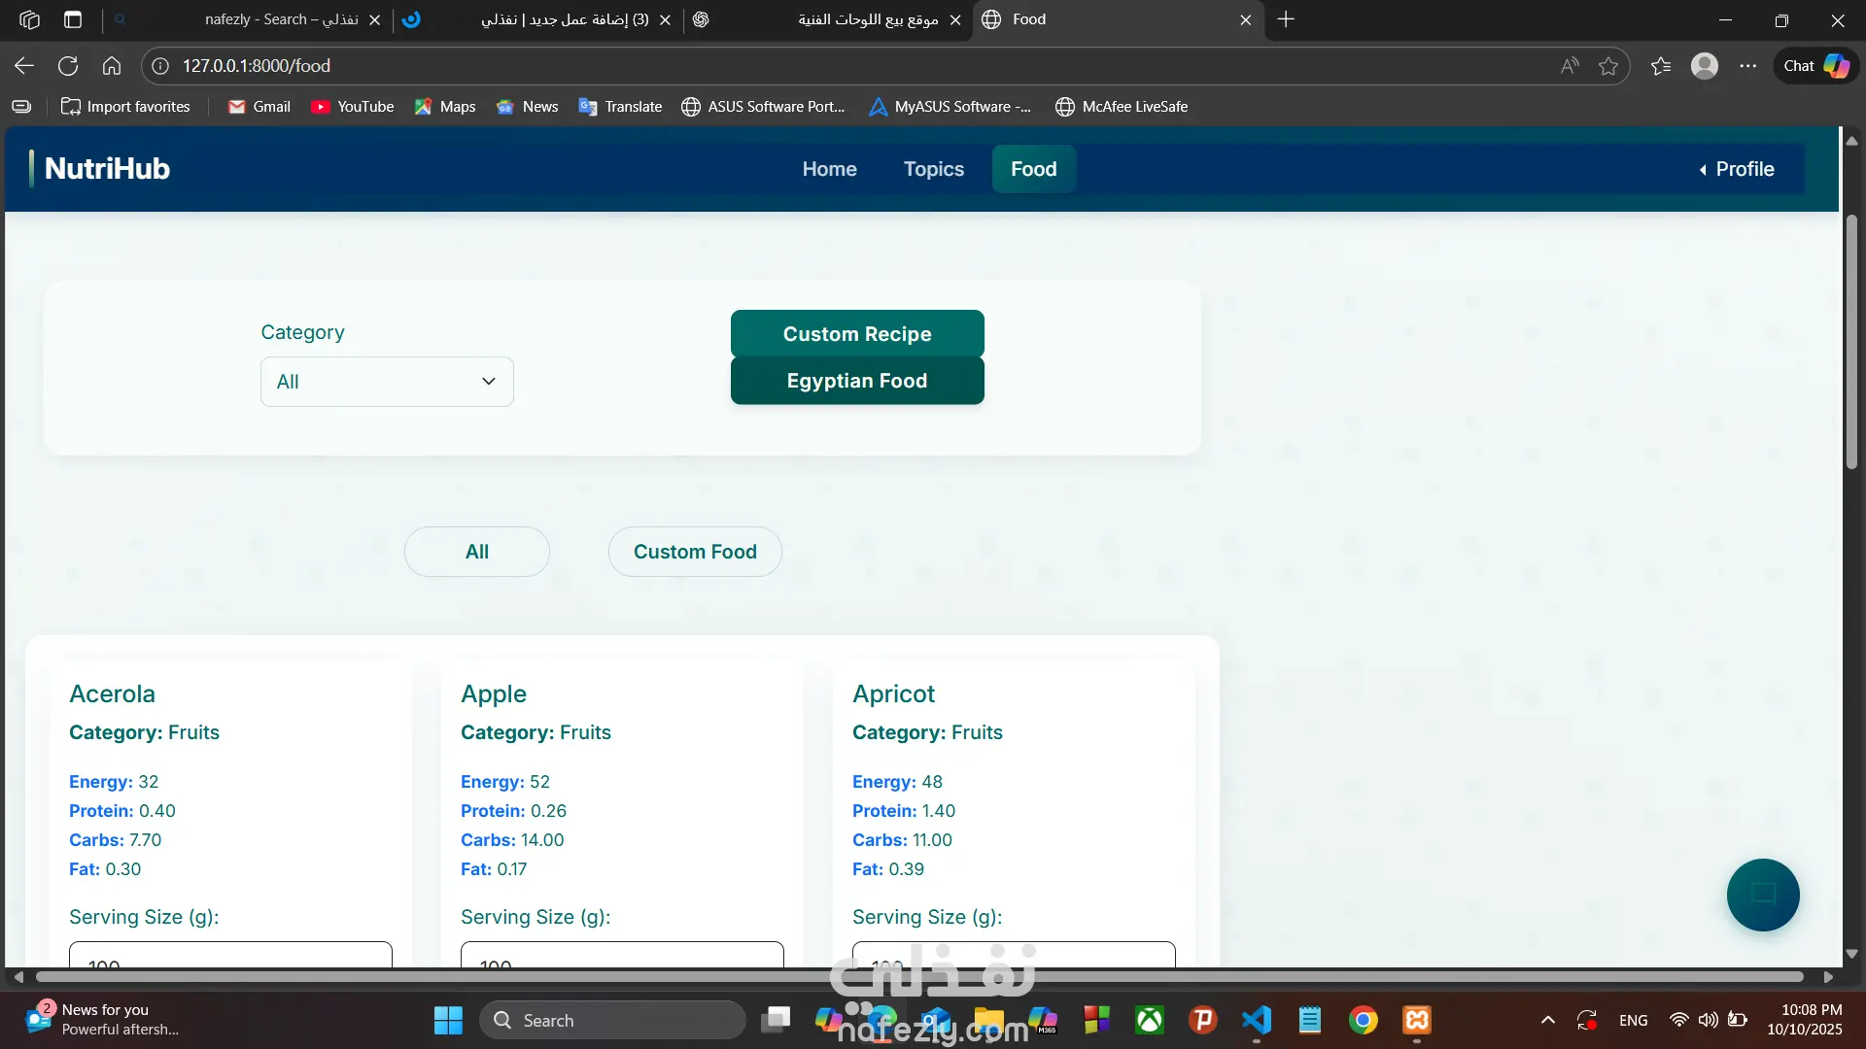The width and height of the screenshot is (1866, 1049).
Task: Refresh the page with the reload icon
Action: (68, 66)
